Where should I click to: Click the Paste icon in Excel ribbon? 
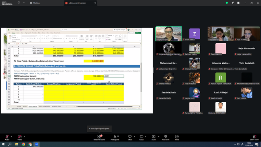click(10, 36)
